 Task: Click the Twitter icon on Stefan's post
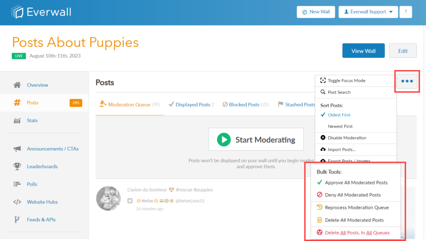130,200
